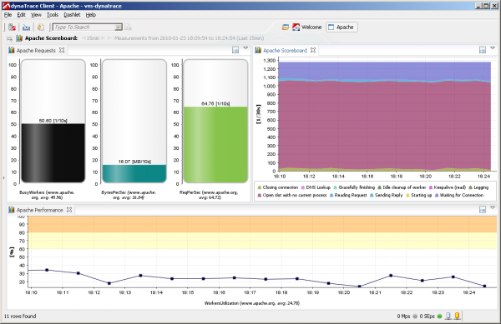Image resolution: width=501 pixels, height=324 pixels.
Task: Toggle Idle cleanup of worker legend entry
Action: tap(402, 187)
